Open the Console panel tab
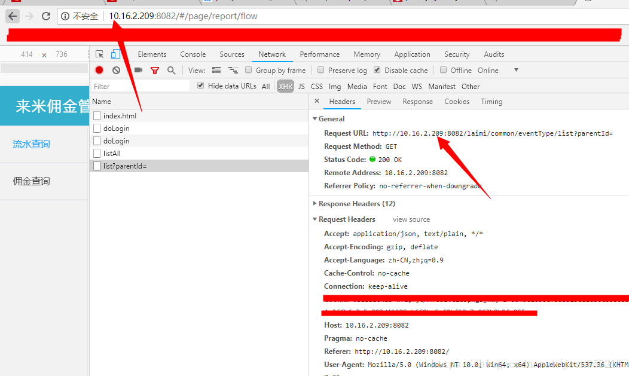Viewport: 629px width, 376px height. [193, 54]
